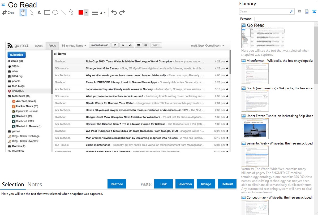Click the refresh icon in the Go Read snapshot

click(115, 45)
